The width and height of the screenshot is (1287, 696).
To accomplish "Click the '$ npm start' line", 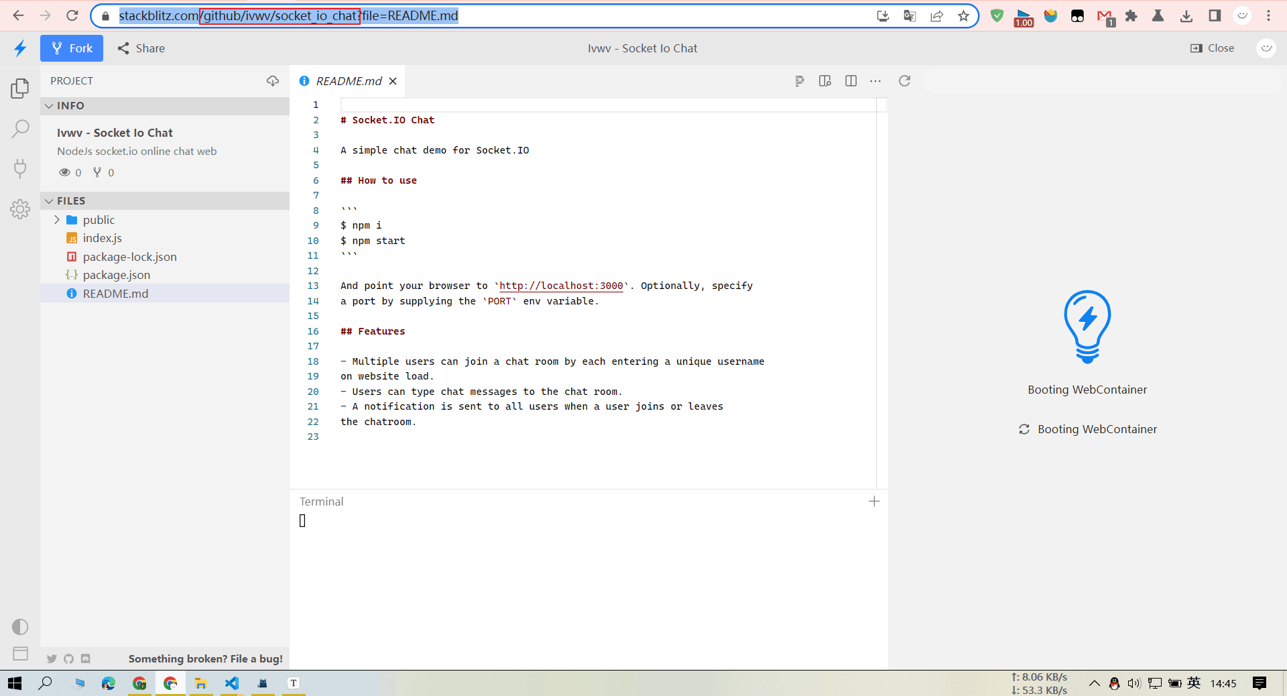I will click(x=373, y=241).
